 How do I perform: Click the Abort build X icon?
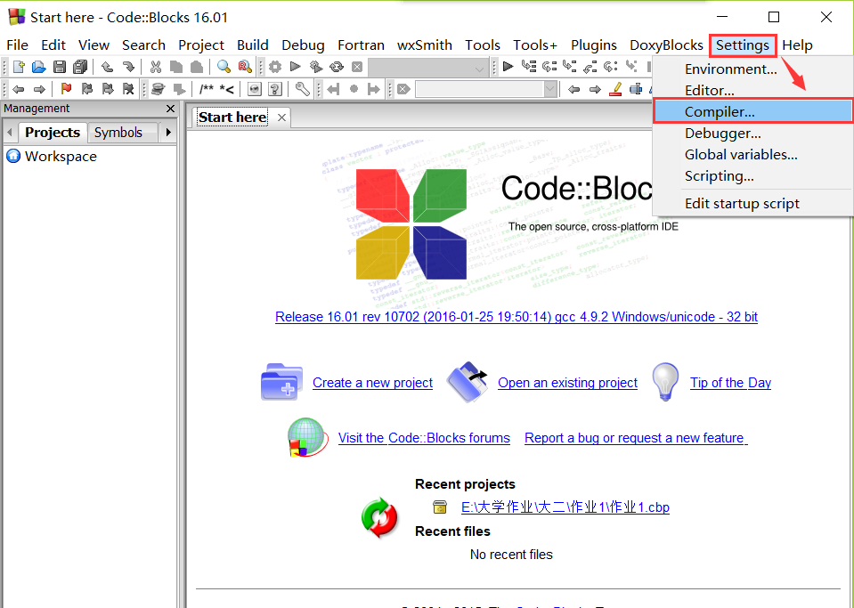(357, 67)
